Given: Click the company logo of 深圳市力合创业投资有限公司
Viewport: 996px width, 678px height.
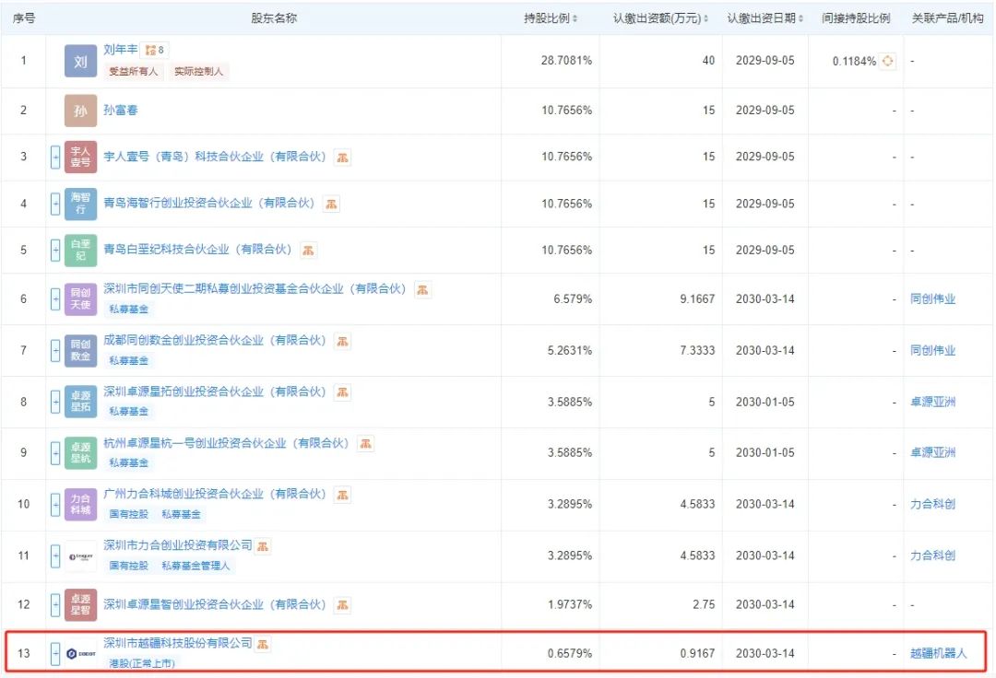Looking at the screenshot, I should pos(80,556).
